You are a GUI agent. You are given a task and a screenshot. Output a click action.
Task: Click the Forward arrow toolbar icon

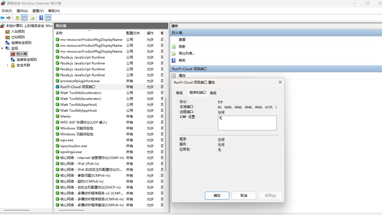tap(9, 18)
